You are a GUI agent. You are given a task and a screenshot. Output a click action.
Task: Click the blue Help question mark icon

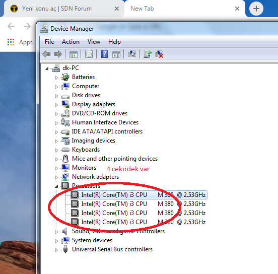coord(104,54)
